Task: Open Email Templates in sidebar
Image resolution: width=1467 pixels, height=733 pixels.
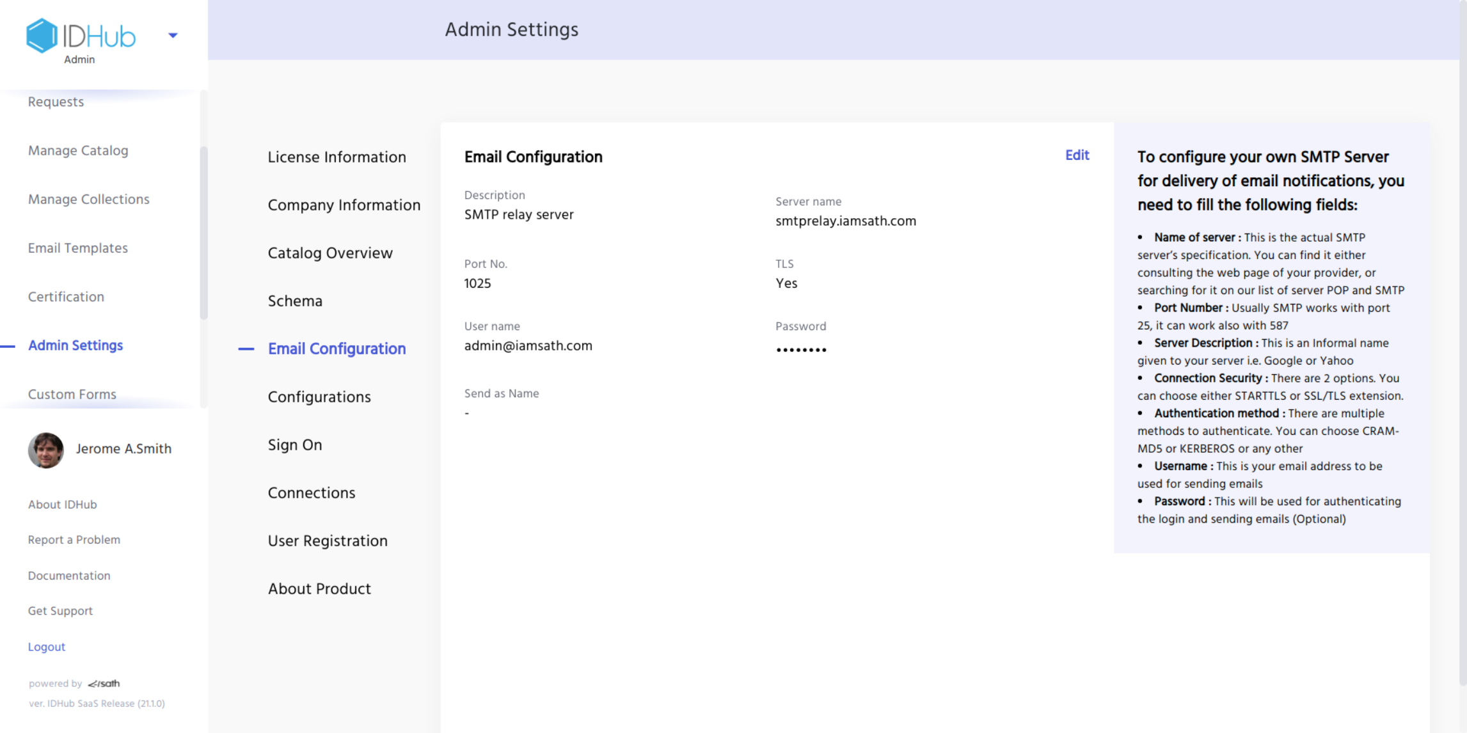Action: (x=77, y=248)
